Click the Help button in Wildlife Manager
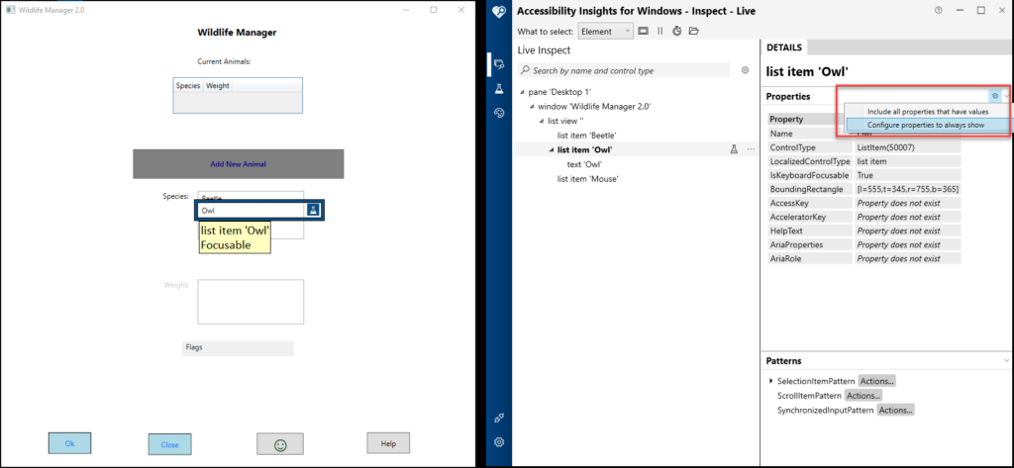The width and height of the screenshot is (1014, 468). click(388, 443)
